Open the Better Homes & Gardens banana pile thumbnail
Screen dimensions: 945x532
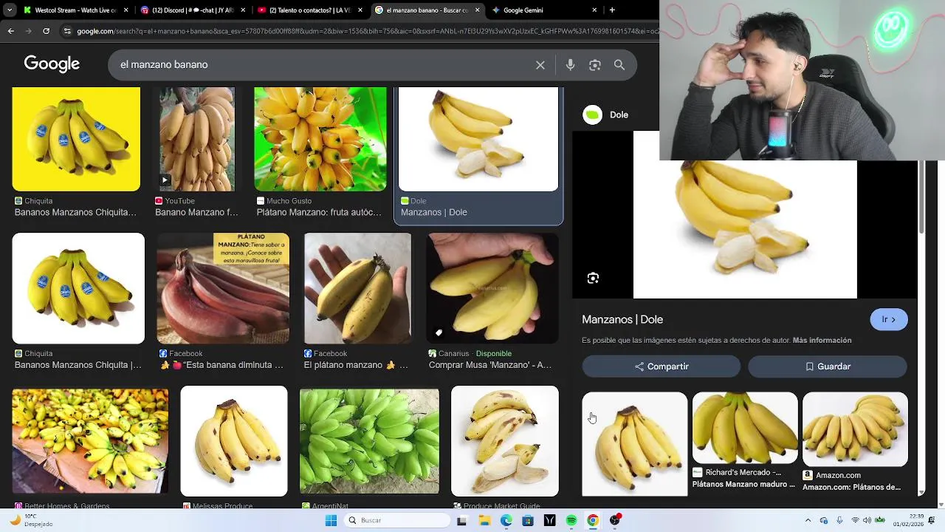click(x=90, y=441)
